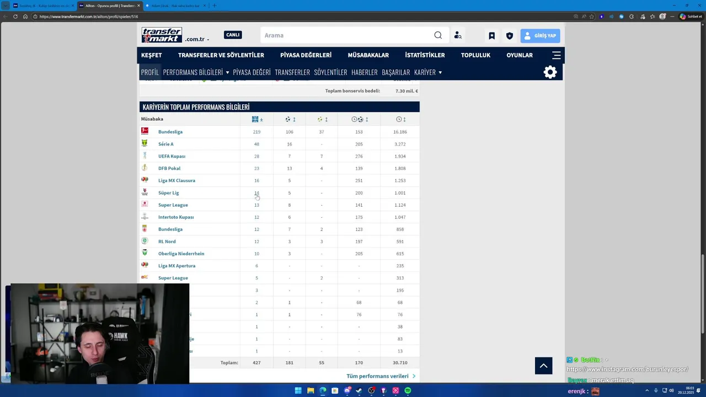This screenshot has height=397, width=706.
Task: Open the hamburger menu icon
Action: 557,55
